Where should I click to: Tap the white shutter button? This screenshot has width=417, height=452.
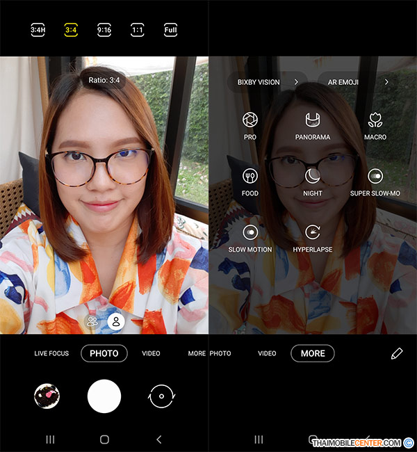104,396
